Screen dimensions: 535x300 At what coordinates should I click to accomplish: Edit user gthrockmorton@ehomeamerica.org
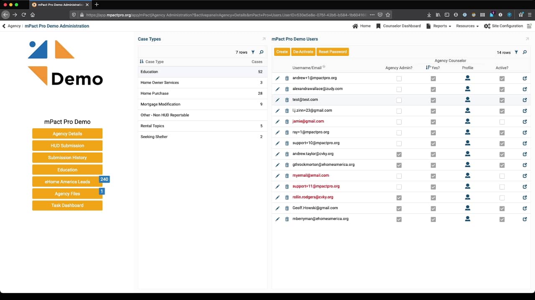tap(278, 165)
